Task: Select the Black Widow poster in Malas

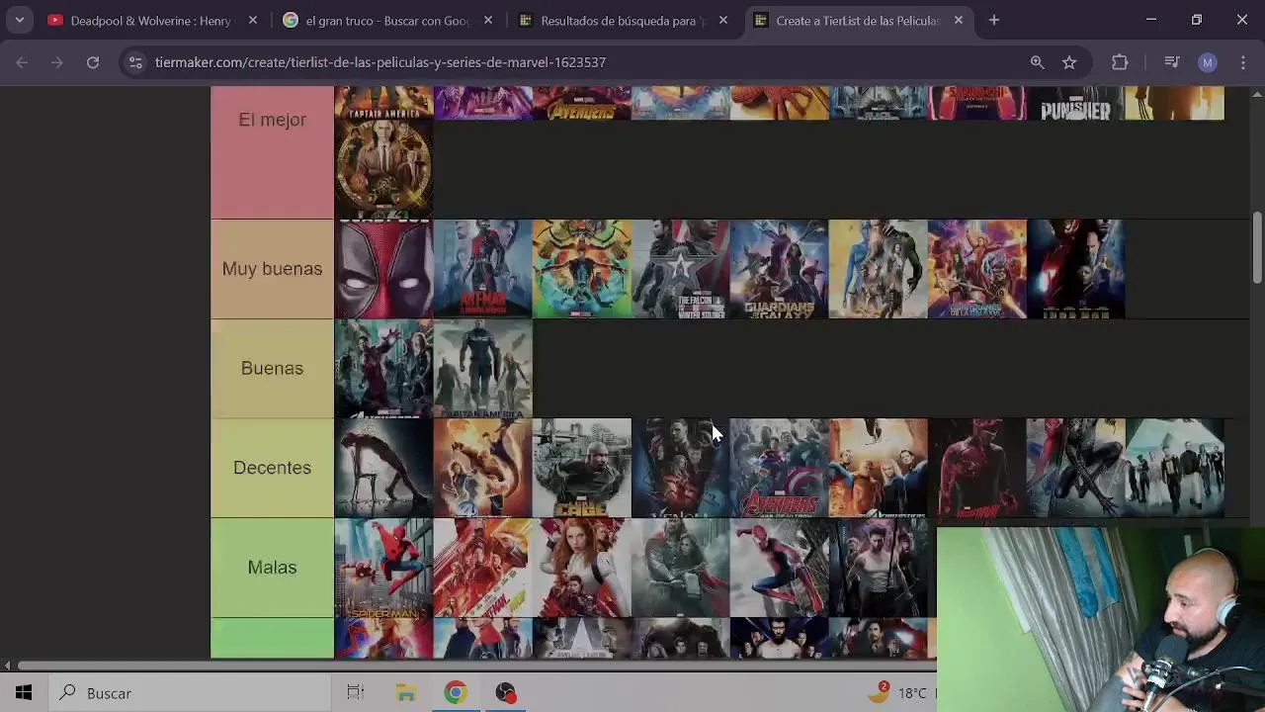Action: click(581, 568)
